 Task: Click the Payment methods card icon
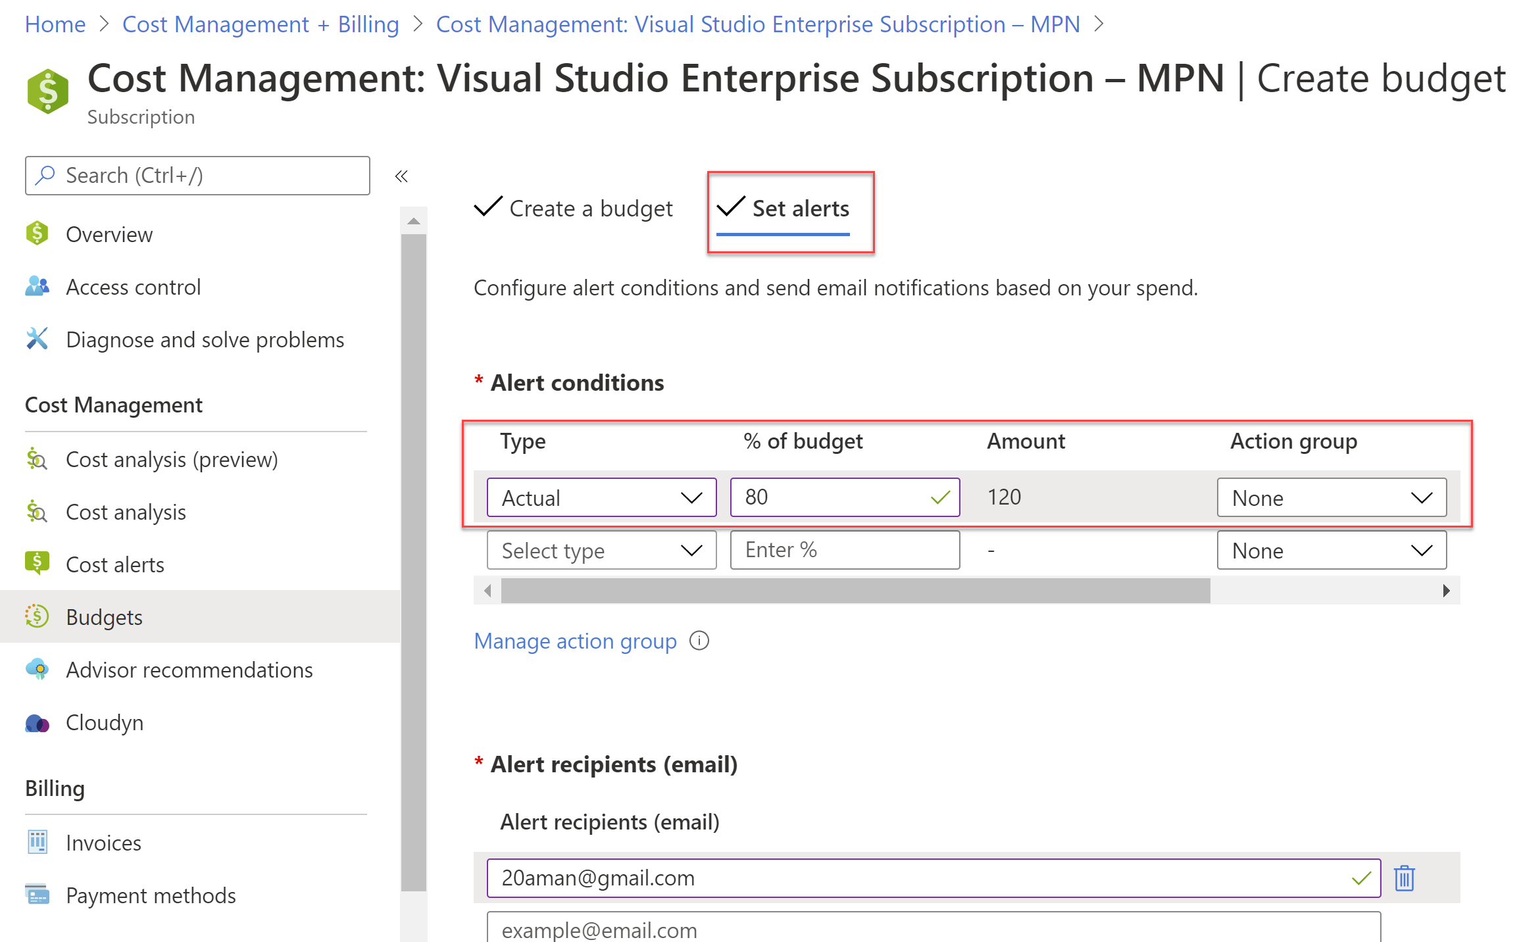pyautogui.click(x=37, y=895)
